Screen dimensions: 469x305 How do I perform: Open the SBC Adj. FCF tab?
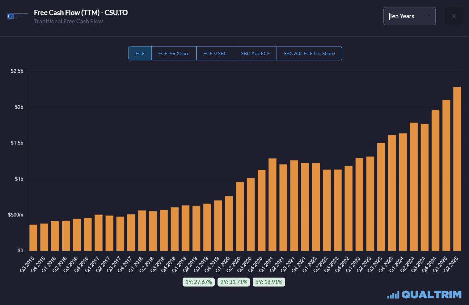point(256,53)
